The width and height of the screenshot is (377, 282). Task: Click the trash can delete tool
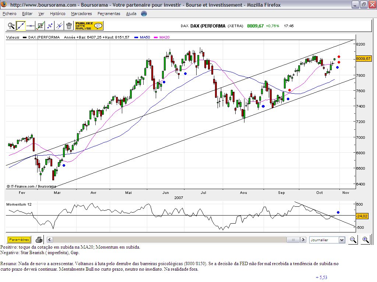(69, 26)
